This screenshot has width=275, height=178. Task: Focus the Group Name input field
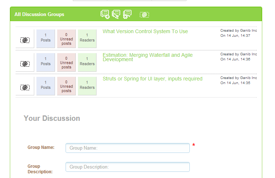coord(127,148)
